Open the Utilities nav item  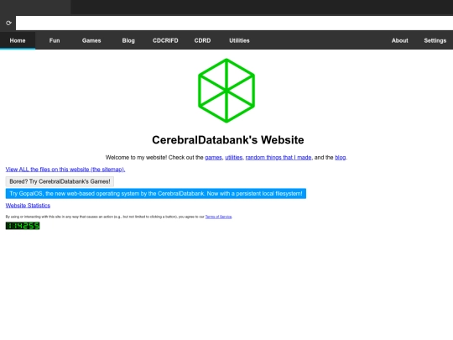(x=239, y=40)
